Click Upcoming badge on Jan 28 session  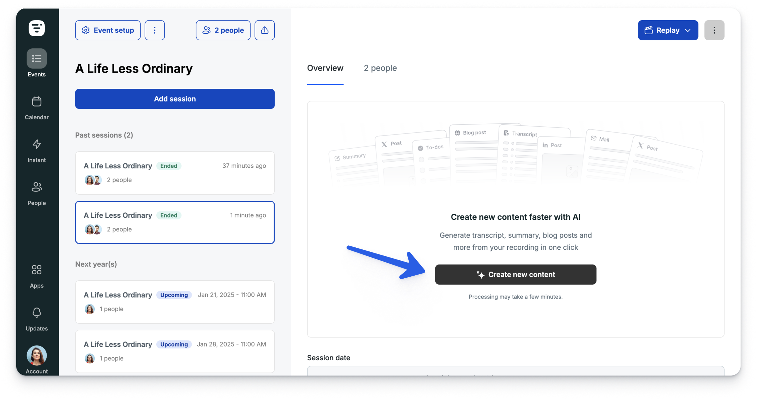174,345
